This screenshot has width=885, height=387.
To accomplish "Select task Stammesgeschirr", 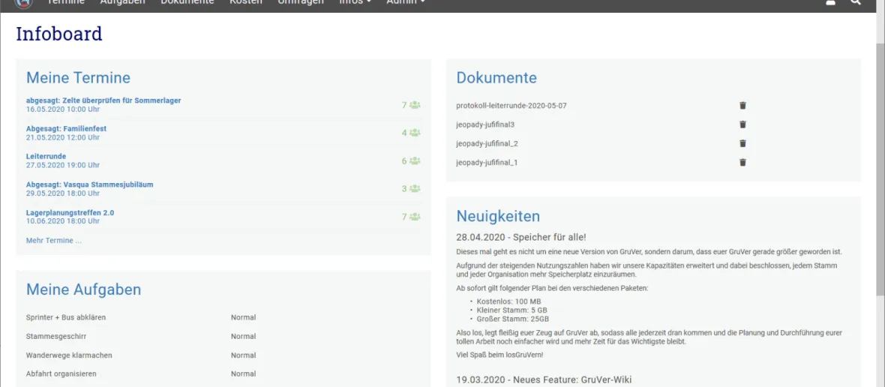I will tap(56, 336).
